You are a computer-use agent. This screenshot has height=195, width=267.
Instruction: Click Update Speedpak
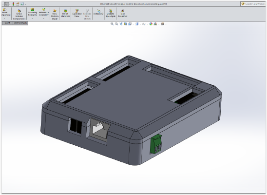pyautogui.click(x=111, y=14)
